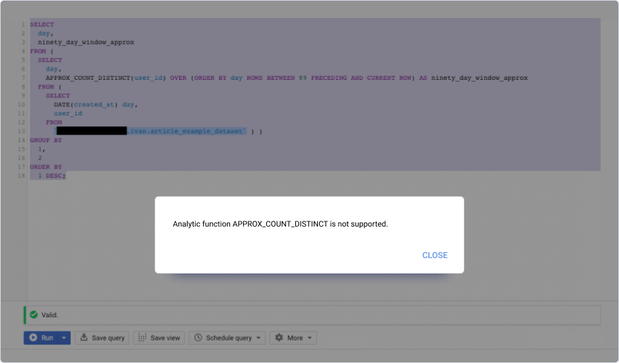Viewport: 619px width, 363px height.
Task: Open the Run button dropdown arrow
Action: click(x=64, y=338)
